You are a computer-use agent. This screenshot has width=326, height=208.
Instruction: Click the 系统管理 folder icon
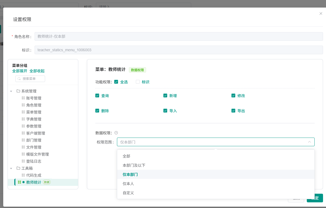[x=18, y=91]
